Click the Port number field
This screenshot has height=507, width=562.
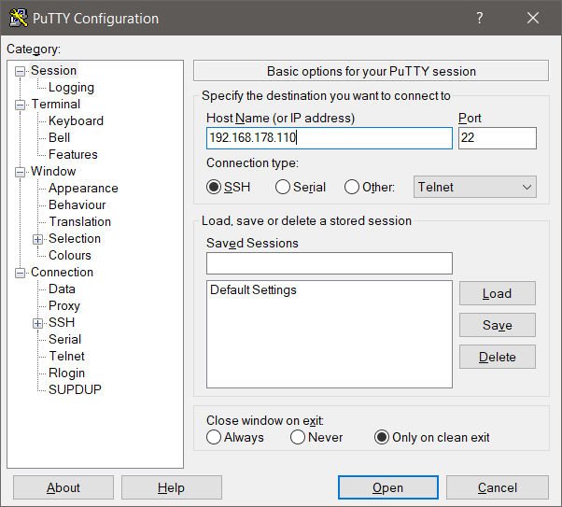click(497, 138)
